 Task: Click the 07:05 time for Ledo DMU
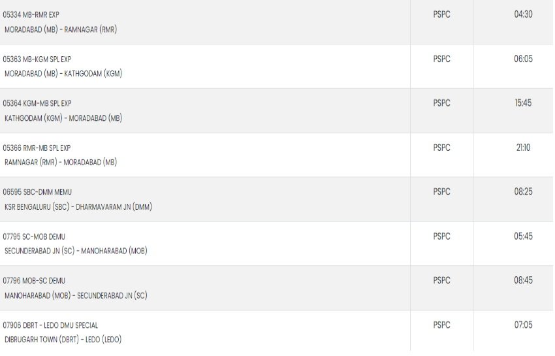(x=523, y=325)
